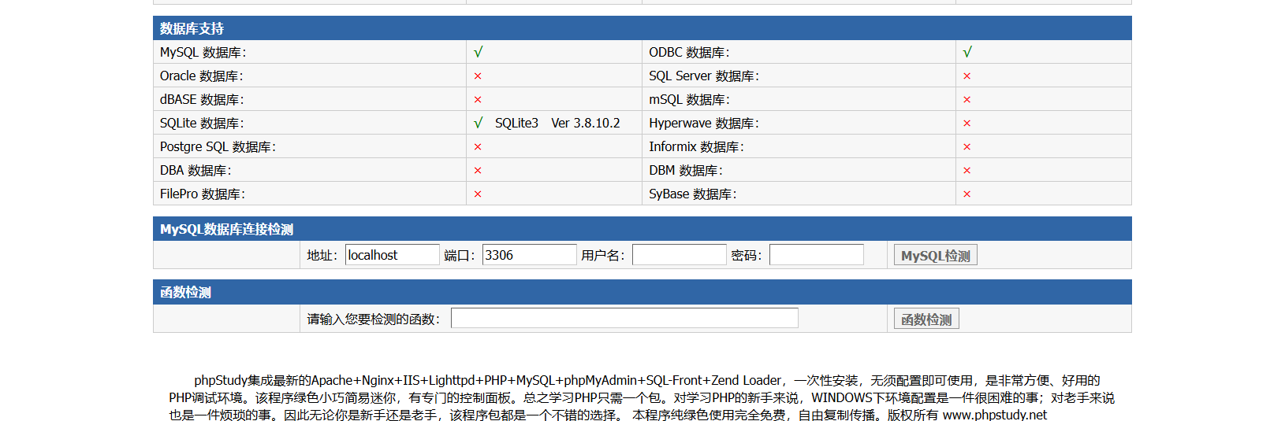Click into the 密码 input box
Viewport: 1285px width, 421px height.
click(816, 255)
